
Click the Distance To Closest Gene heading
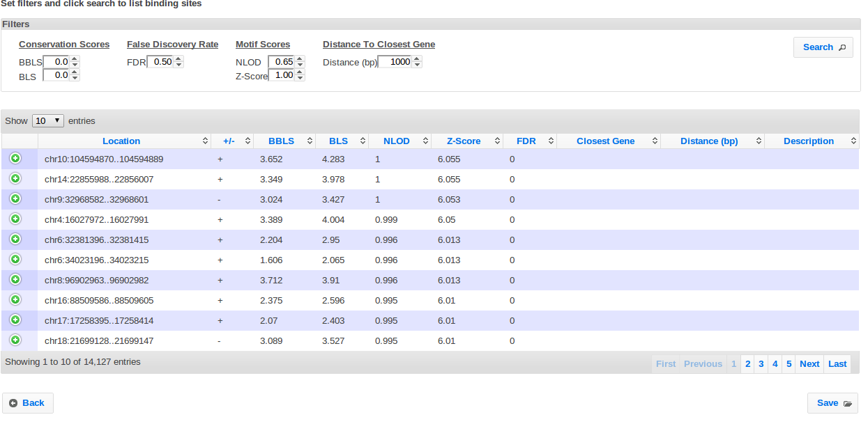(379, 45)
